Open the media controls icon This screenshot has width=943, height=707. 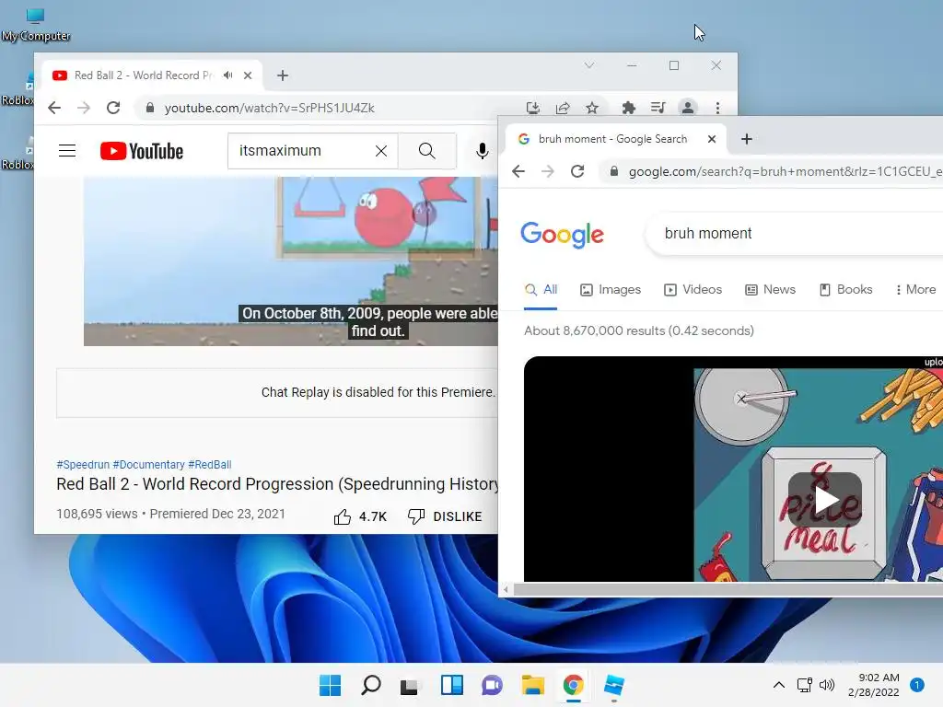click(x=658, y=108)
